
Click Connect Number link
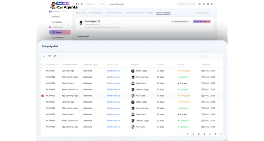[201, 13]
